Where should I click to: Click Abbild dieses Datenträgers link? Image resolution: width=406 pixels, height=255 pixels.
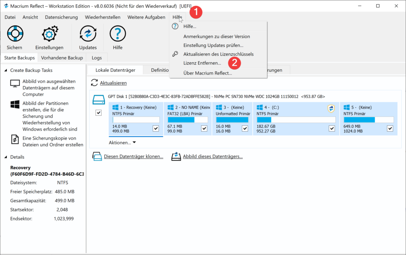tap(213, 157)
